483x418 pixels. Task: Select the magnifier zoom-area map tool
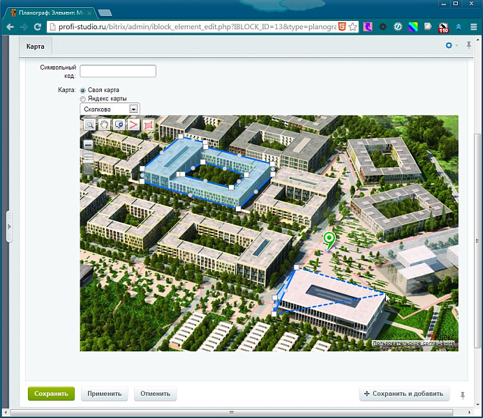click(89, 124)
